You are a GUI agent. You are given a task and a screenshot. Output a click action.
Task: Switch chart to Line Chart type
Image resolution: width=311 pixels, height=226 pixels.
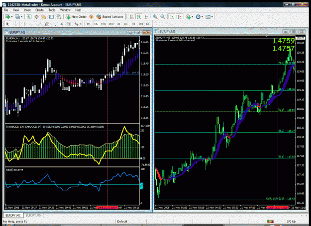147,17
